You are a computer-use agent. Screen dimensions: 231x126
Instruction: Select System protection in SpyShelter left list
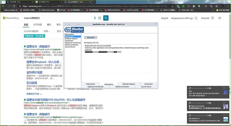73,45
